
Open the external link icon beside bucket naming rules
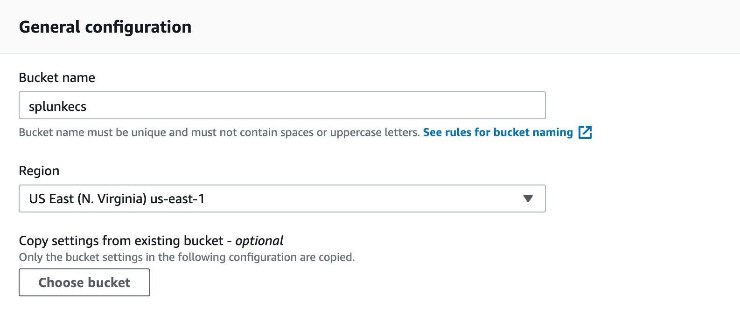coord(585,132)
